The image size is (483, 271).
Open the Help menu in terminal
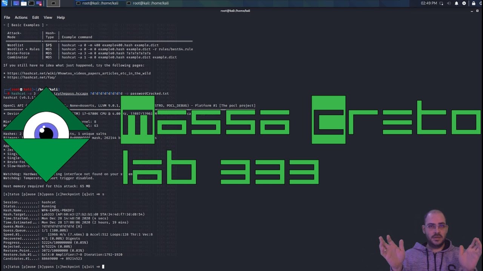pos(61,17)
